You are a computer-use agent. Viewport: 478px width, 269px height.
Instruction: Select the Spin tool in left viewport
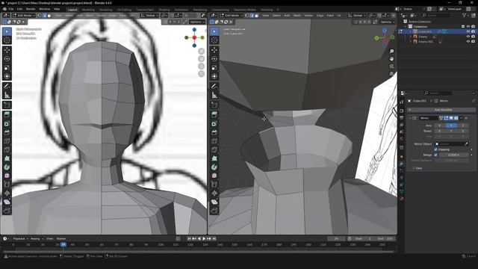[7, 167]
